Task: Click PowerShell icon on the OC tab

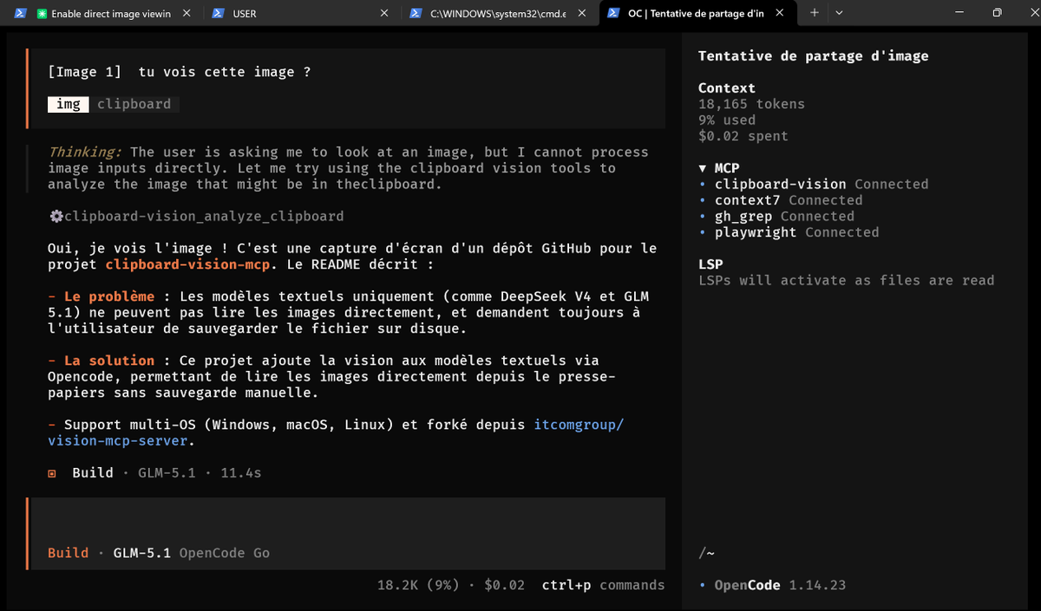Action: click(x=614, y=14)
